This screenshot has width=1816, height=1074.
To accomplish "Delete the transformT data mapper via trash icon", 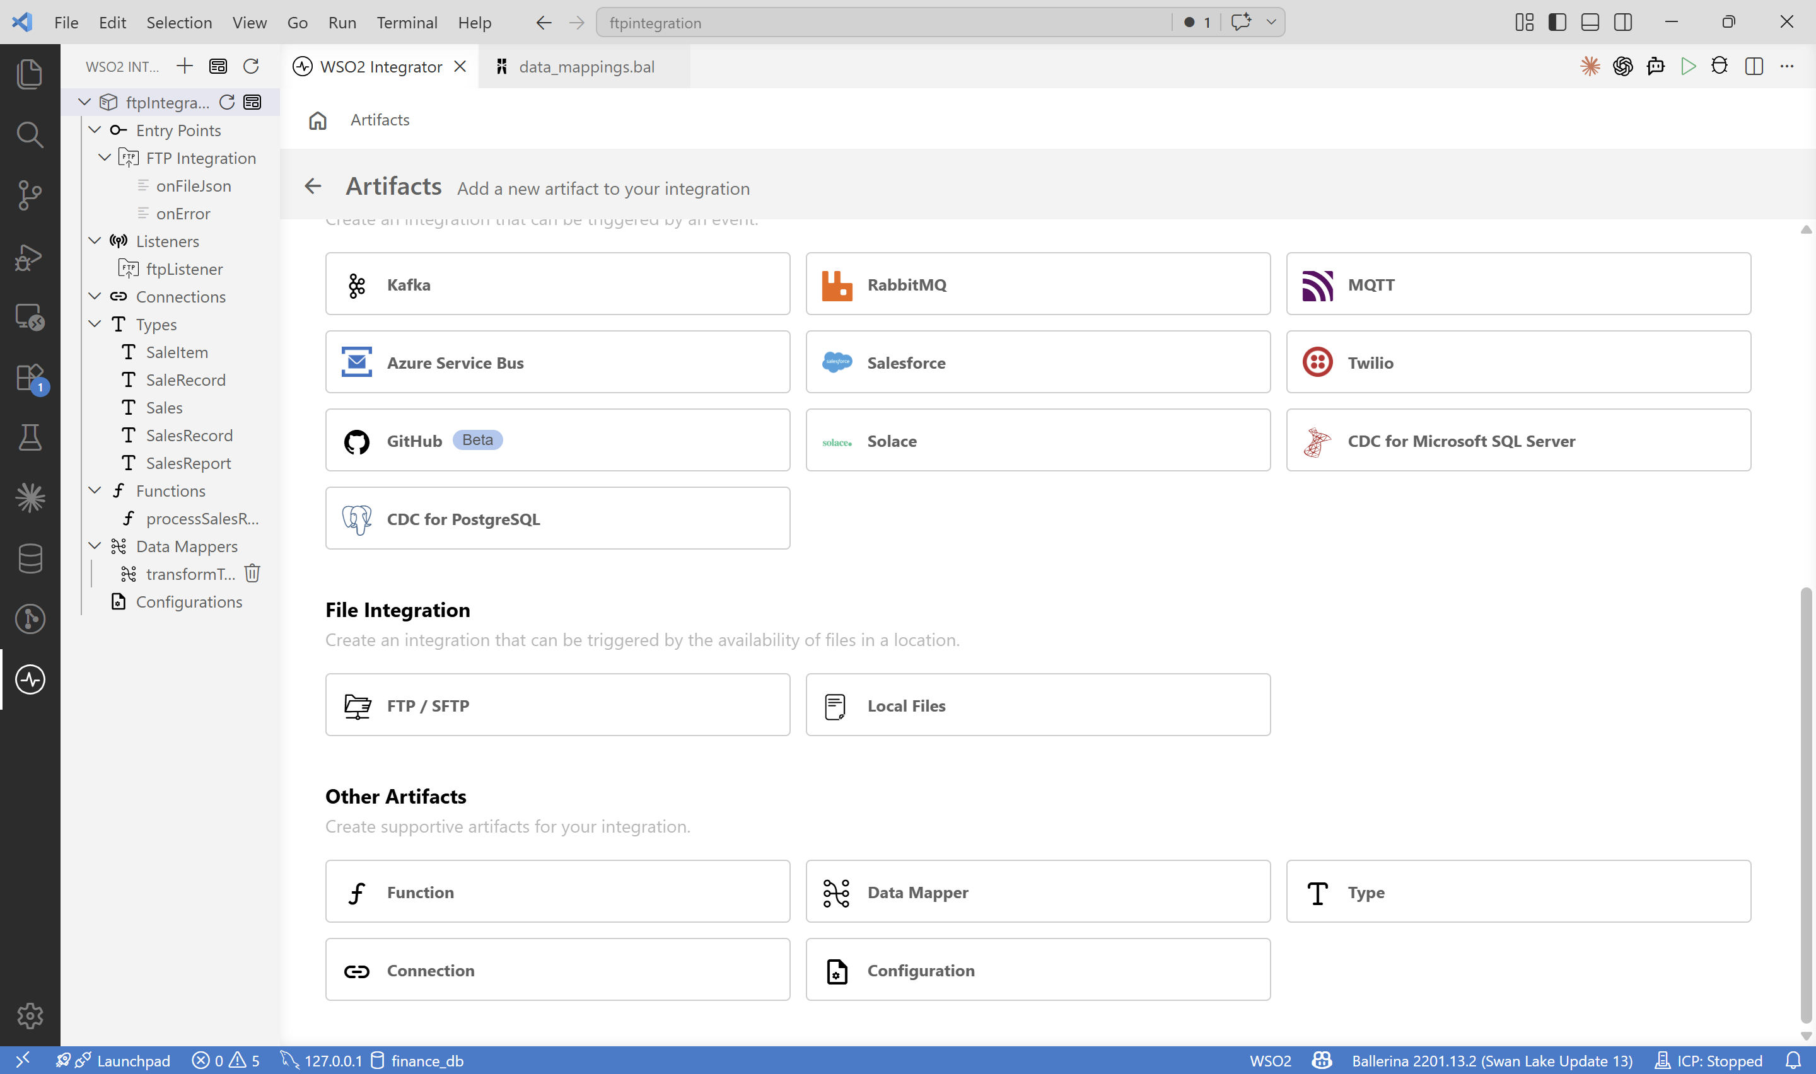I will click(252, 573).
